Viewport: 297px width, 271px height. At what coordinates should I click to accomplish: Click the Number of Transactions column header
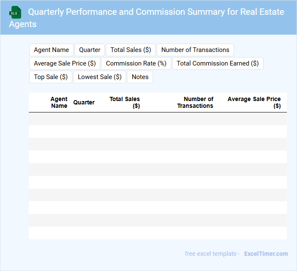(x=195, y=102)
